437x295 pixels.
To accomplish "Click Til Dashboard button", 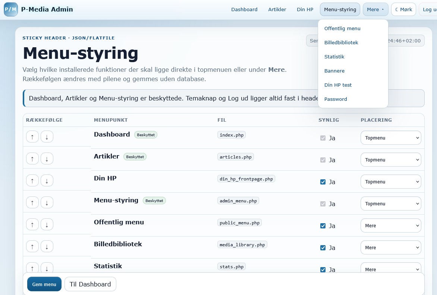I will point(90,284).
